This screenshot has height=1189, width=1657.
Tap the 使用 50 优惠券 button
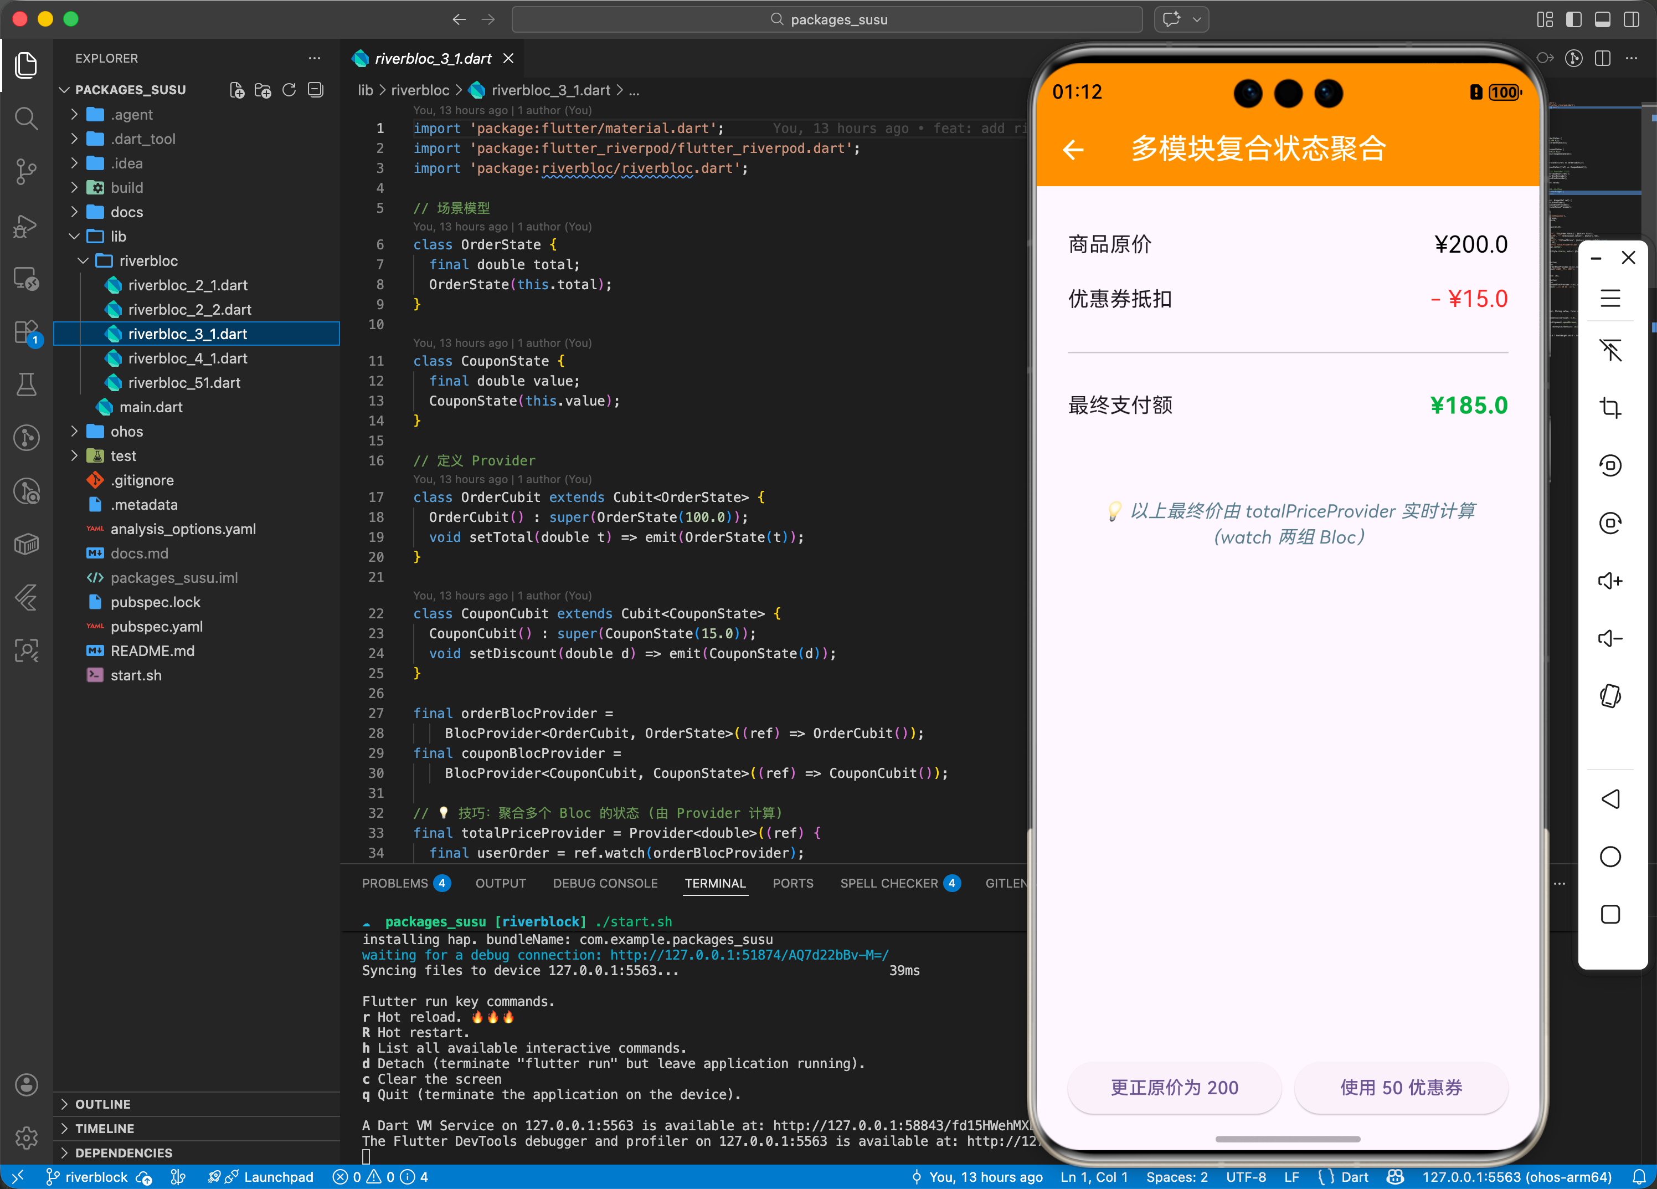coord(1401,1088)
